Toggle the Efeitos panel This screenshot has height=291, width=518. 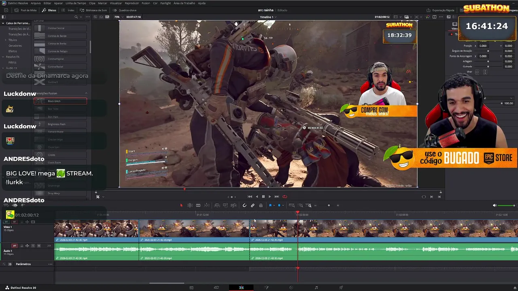[49, 10]
